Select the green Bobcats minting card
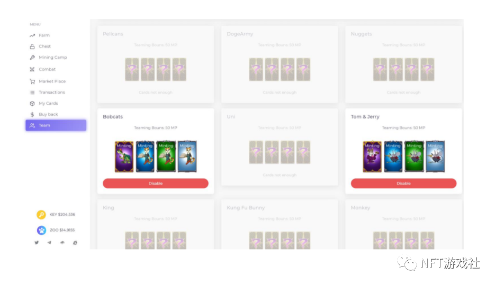The height and width of the screenshot is (285, 496). tap(166, 157)
